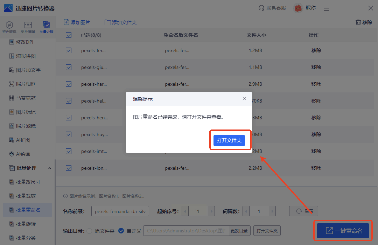Image resolution: width=378 pixels, height=245 pixels.
Task: Uncheck the pexels-imt... row checkbox
Action: coord(69,151)
